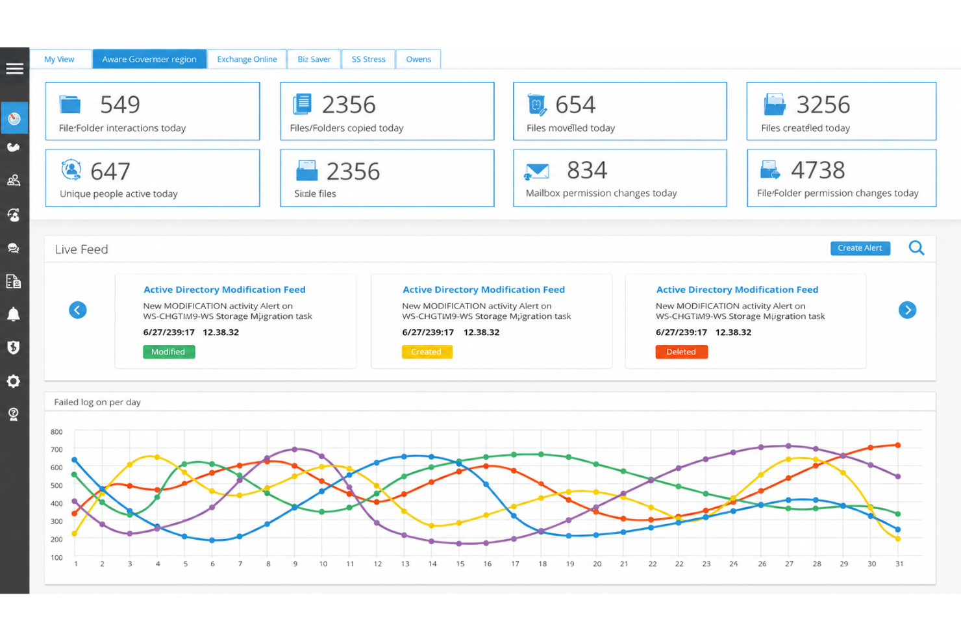Viewport: 961px width, 641px height.
Task: Switch to the My View tab
Action: [x=59, y=59]
